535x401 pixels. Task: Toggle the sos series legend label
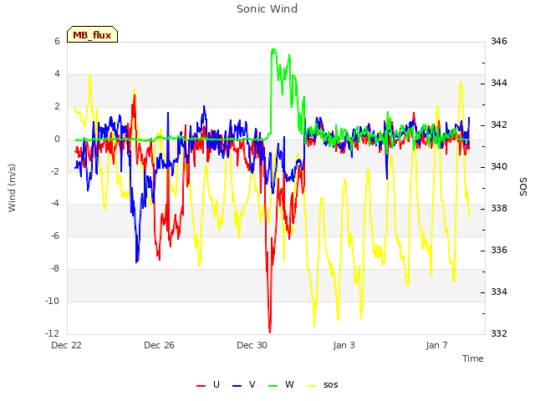[x=331, y=385]
